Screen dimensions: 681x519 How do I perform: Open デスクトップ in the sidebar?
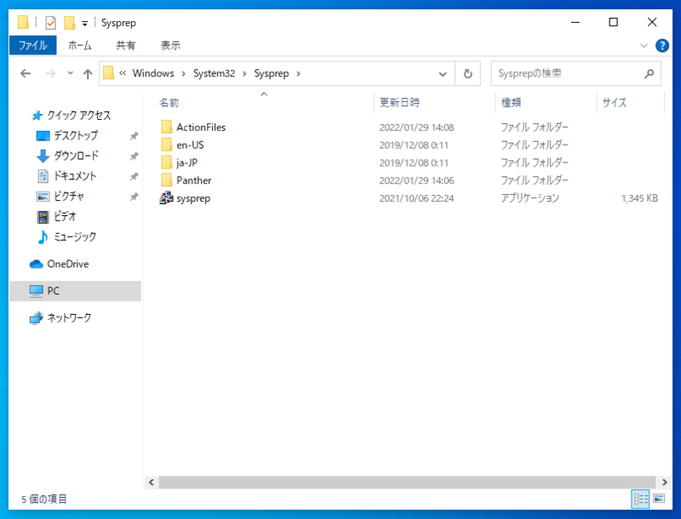(x=76, y=136)
